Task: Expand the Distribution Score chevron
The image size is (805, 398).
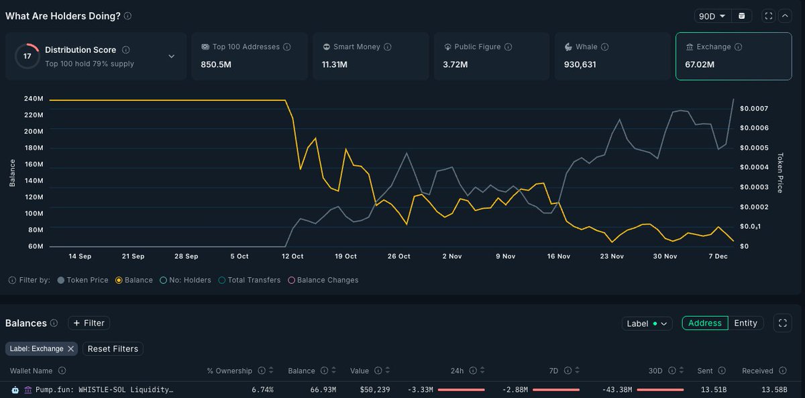Action: pyautogui.click(x=172, y=56)
